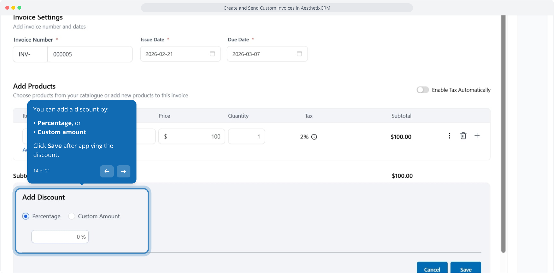This screenshot has width=554, height=273.
Task: Select the Percentage discount radio button
Action: 26,216
